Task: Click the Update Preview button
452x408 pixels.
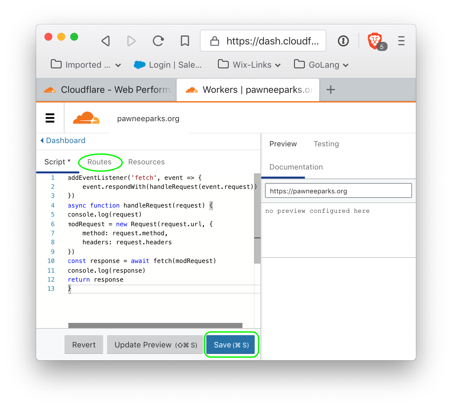Action: click(x=155, y=345)
